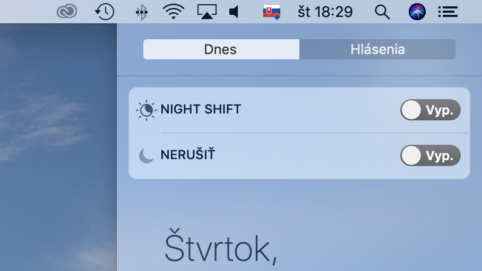Image resolution: width=482 pixels, height=271 pixels.
Task: Close Notification Center via list icon
Action: pos(448,12)
